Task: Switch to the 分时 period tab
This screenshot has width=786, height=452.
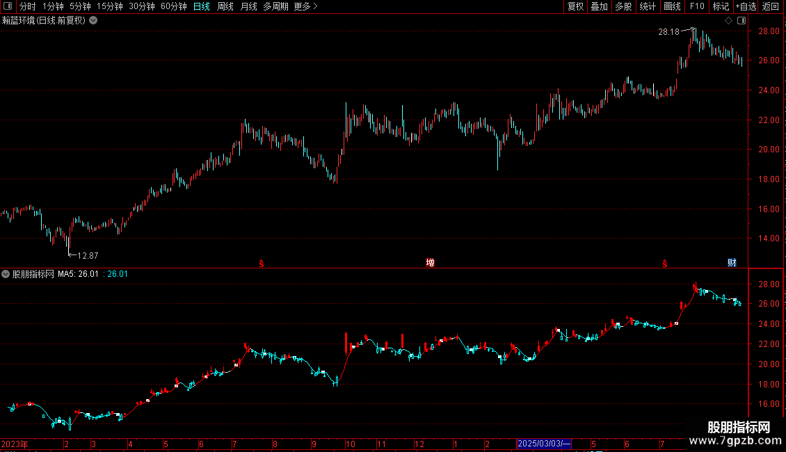Action: pyautogui.click(x=28, y=6)
